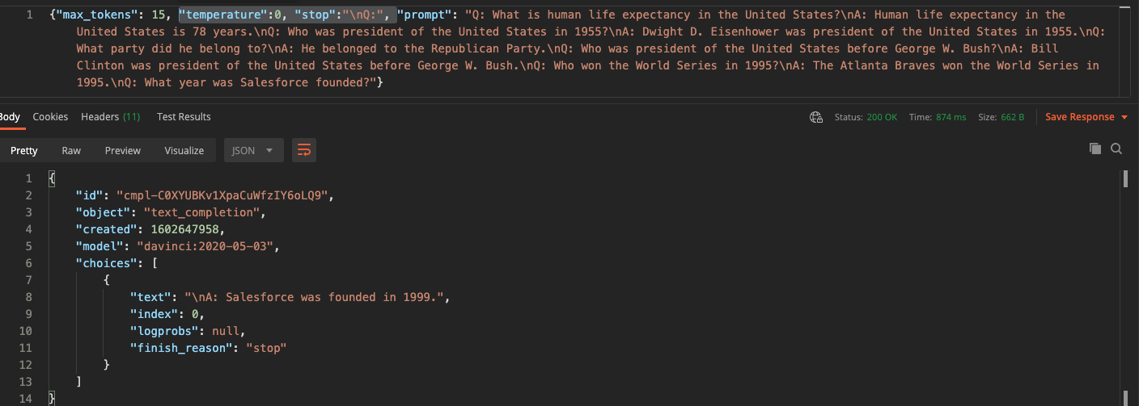The image size is (1139, 406).
Task: Select the Visualize view
Action: (x=184, y=150)
